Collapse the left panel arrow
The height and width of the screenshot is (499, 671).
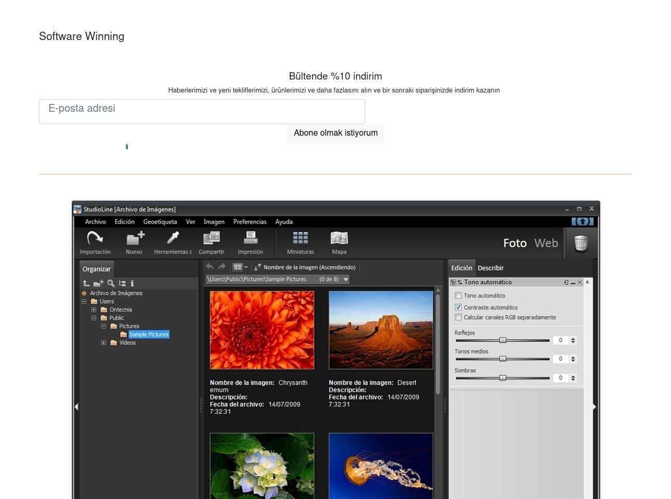pyautogui.click(x=76, y=407)
